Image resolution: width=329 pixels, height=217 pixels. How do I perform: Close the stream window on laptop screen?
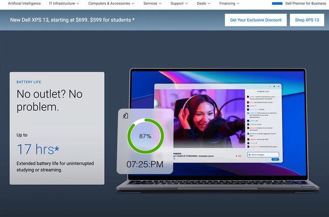279,86
